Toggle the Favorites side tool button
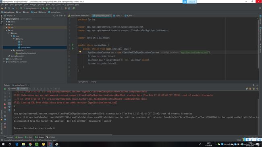Screen dimensions: 262x147 [x=2, y=115]
